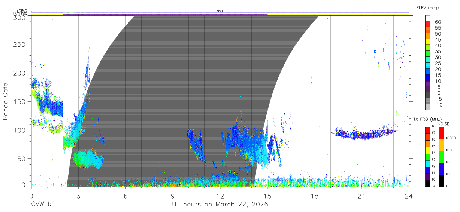This screenshot has height=212, width=460.
Task: Click the orange 1000–10000 segment of the NOISE bar
Action: coord(441,145)
